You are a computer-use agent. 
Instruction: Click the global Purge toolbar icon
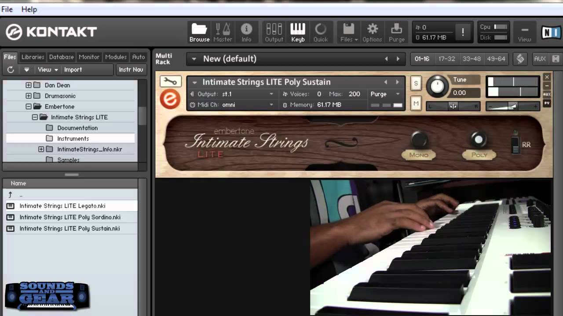click(x=396, y=33)
